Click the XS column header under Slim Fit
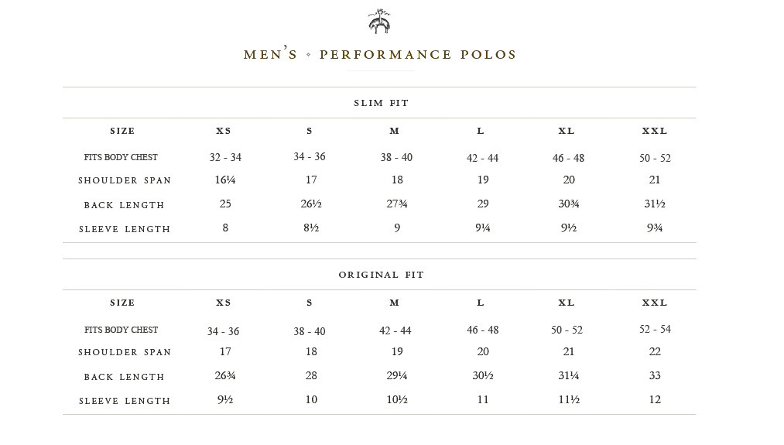Screen dimensions: 784x445 click(x=224, y=132)
